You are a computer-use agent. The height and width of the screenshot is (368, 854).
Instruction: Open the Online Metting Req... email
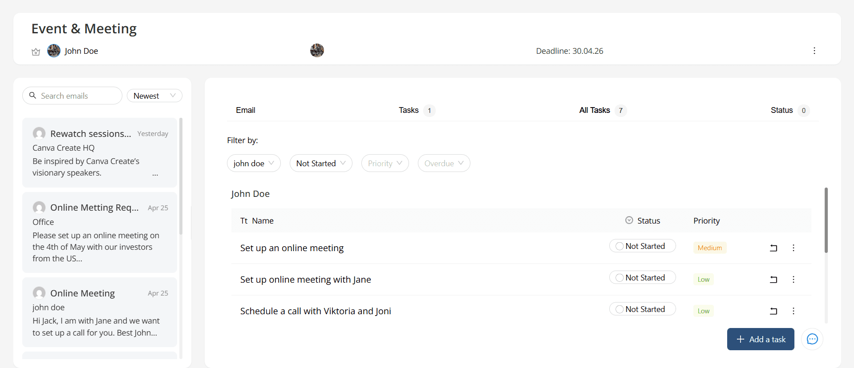click(x=100, y=232)
